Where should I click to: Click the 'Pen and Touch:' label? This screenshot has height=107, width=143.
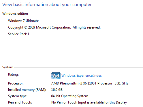[20, 102]
